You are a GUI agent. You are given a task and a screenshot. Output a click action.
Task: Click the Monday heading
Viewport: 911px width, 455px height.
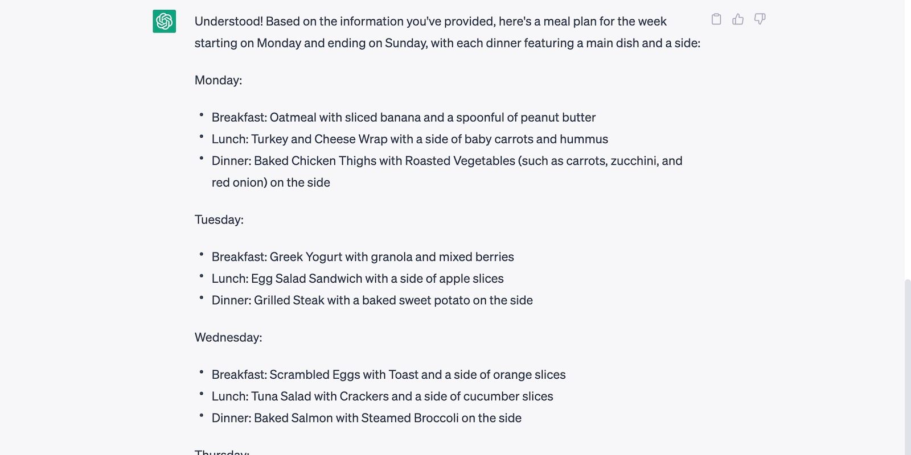coord(218,80)
